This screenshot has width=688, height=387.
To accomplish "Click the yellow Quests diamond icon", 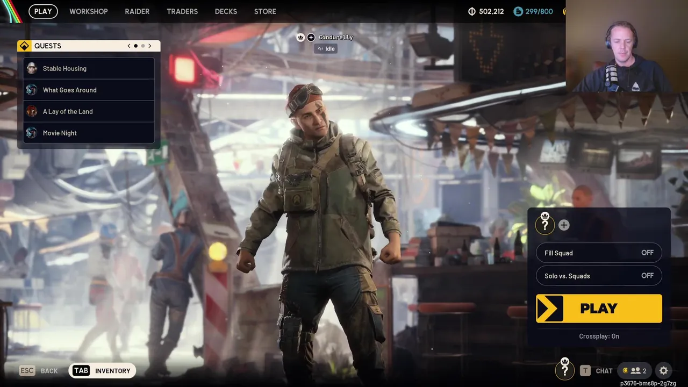I will point(24,46).
